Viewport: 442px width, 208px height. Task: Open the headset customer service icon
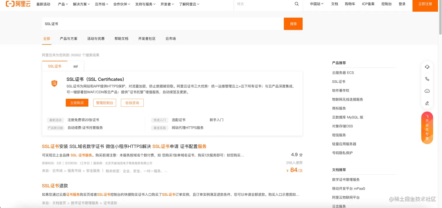coord(427,67)
